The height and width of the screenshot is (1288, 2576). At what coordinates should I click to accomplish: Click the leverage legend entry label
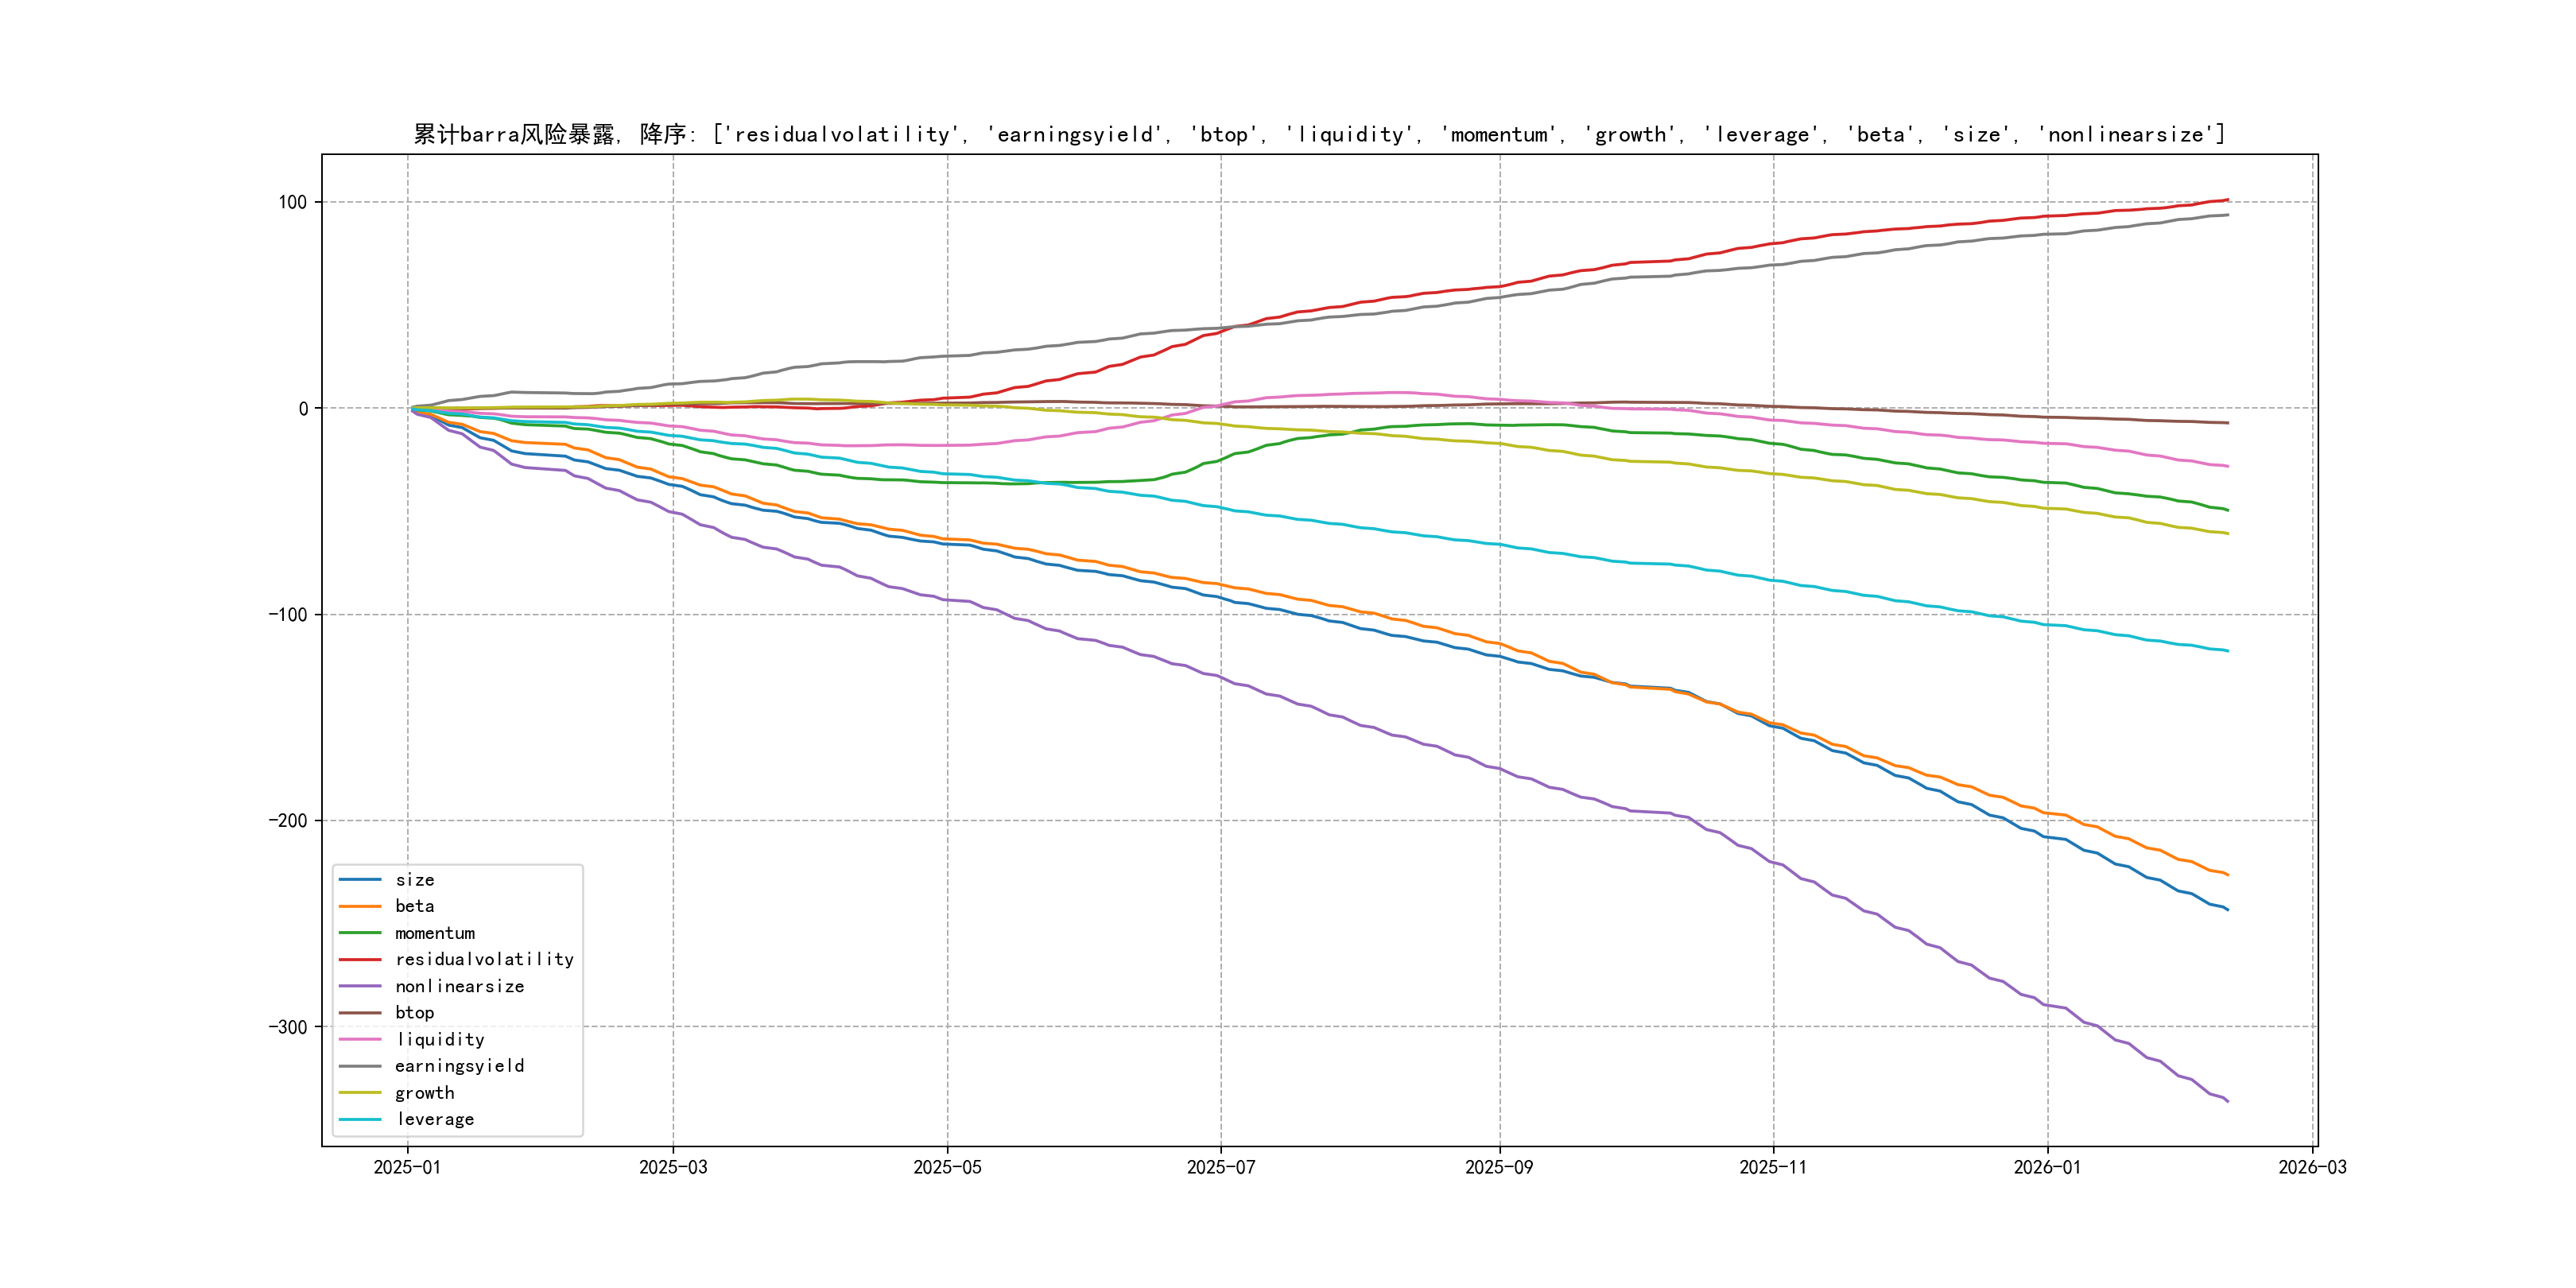(435, 1119)
